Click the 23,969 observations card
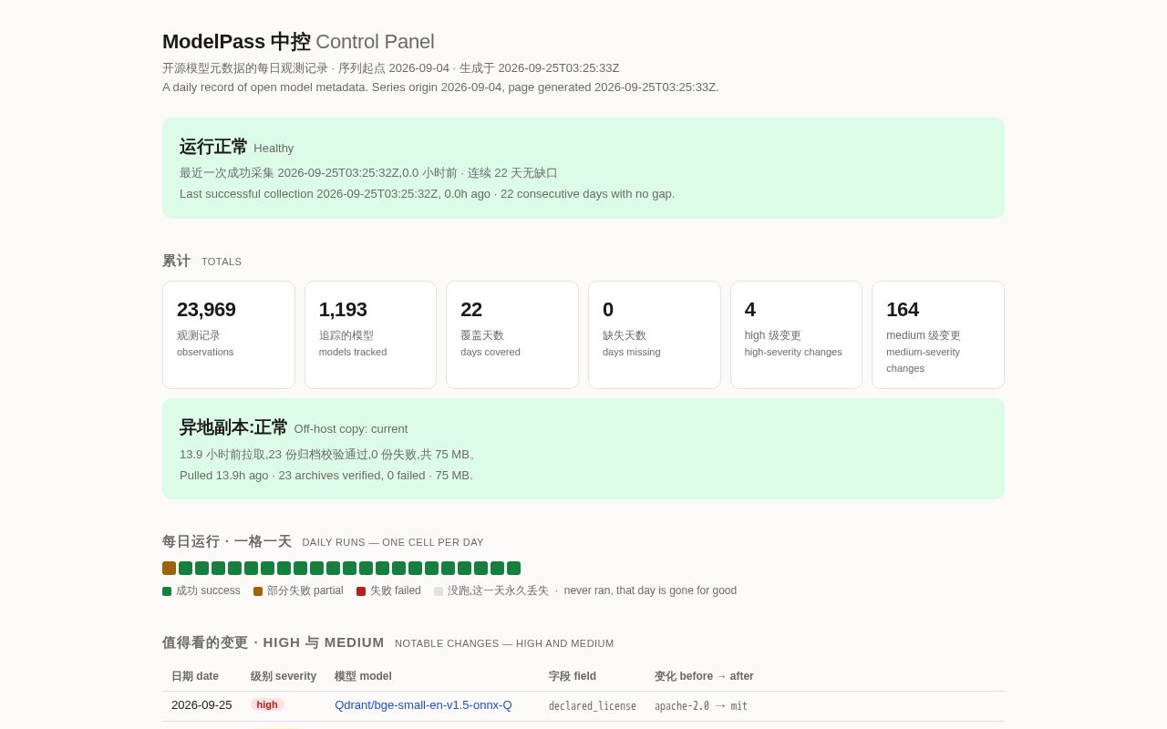1167x729 pixels. coord(229,334)
